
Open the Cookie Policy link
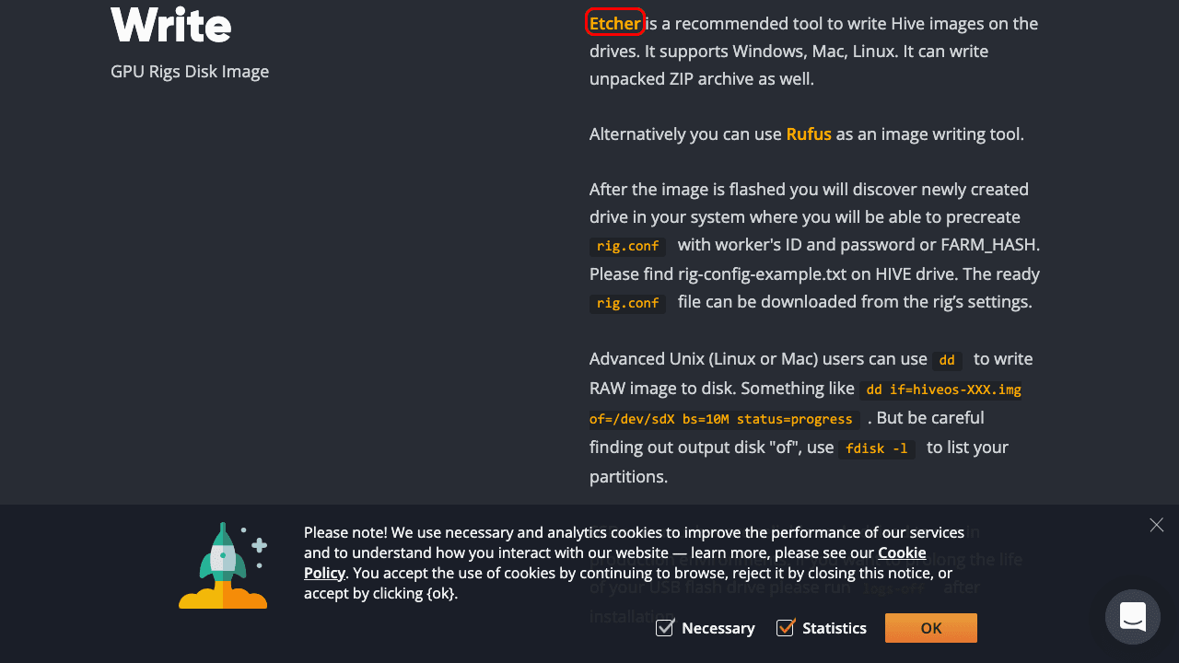click(x=901, y=552)
